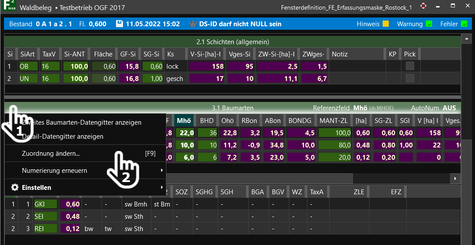Toggle the green Fehler checkbox
Image resolution: width=475 pixels, height=245 pixels.
click(464, 24)
